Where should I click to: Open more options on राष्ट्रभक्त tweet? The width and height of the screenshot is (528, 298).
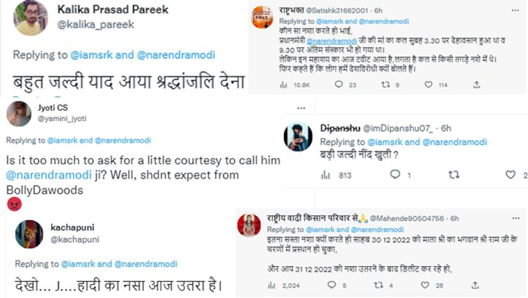516,11
